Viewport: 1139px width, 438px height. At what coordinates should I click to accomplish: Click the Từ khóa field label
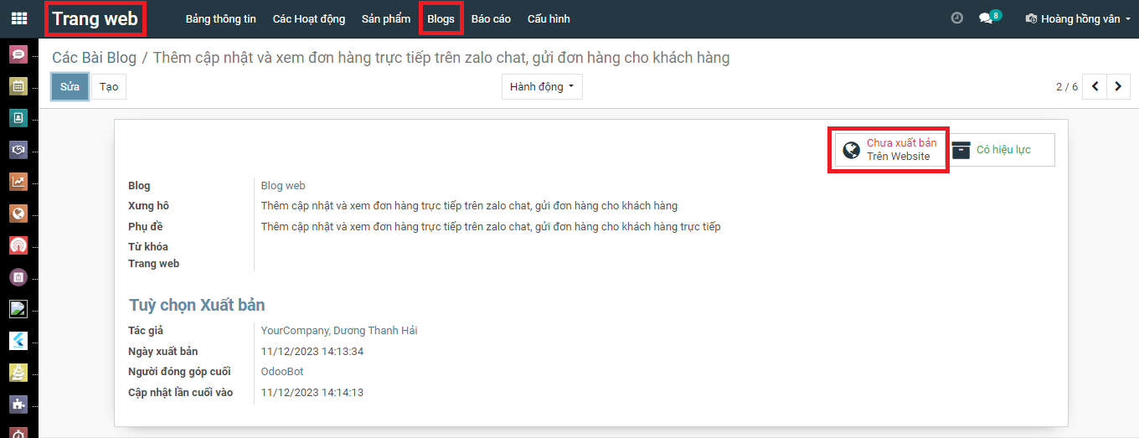tap(148, 247)
